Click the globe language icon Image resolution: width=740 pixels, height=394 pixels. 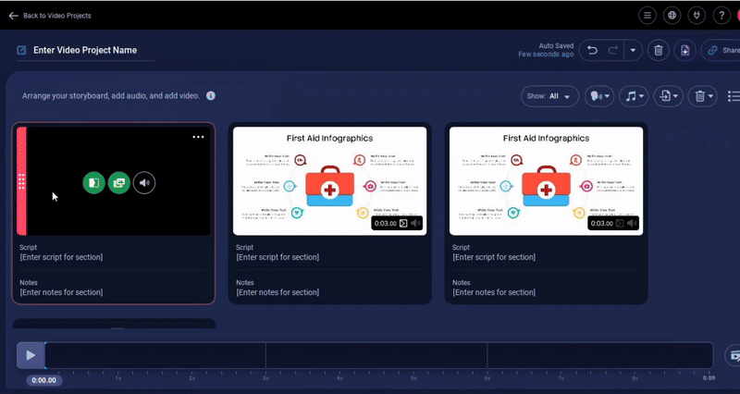[672, 16]
